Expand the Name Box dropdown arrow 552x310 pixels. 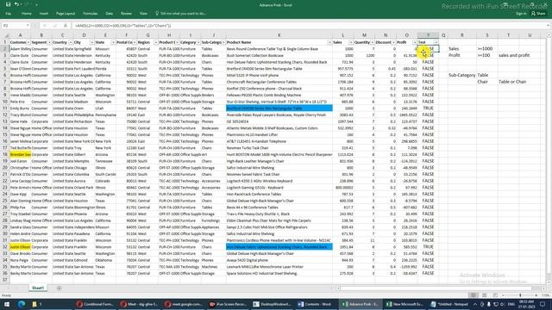28,26
